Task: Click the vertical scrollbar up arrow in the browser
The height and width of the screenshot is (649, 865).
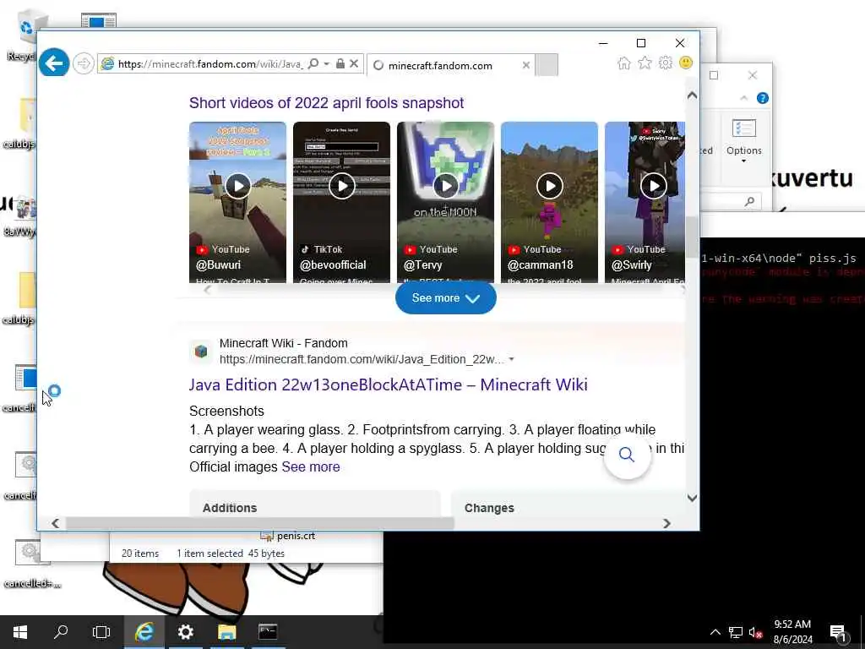Action: coord(693,95)
